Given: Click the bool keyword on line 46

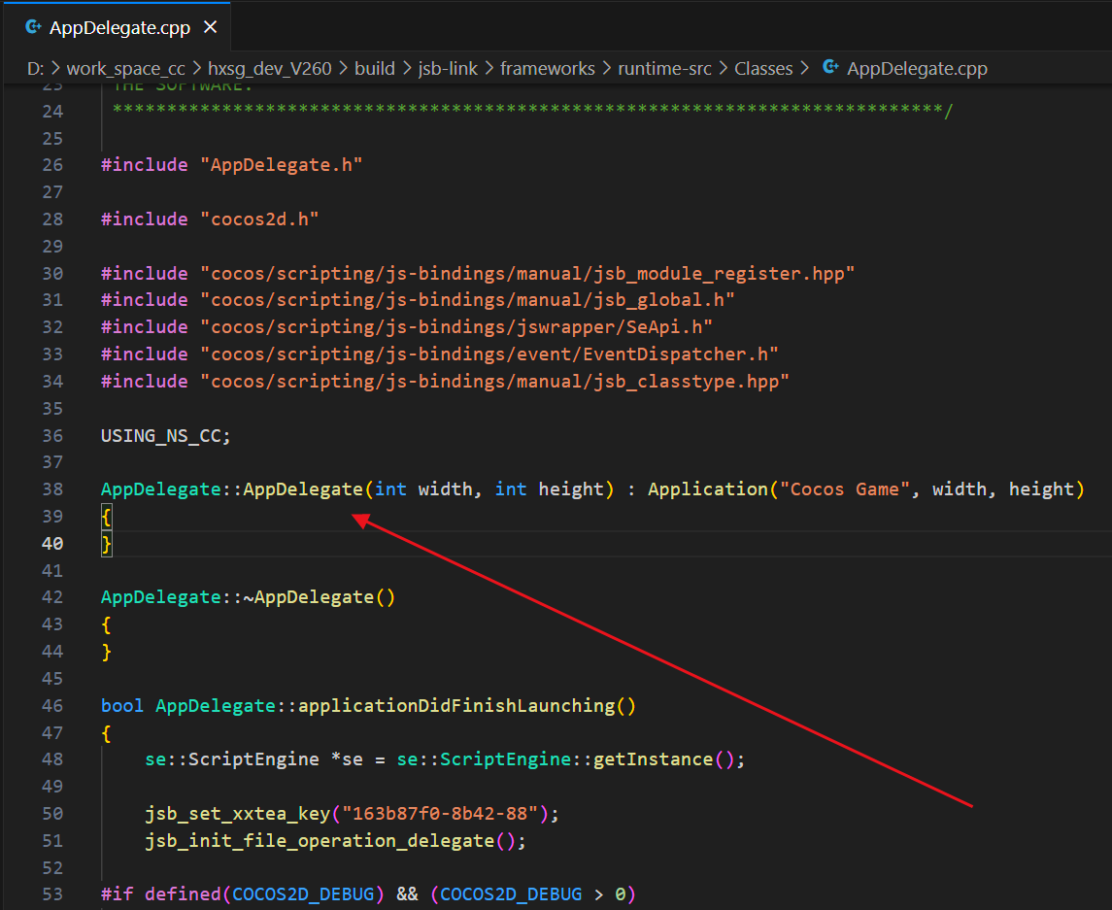Looking at the screenshot, I should point(122,706).
